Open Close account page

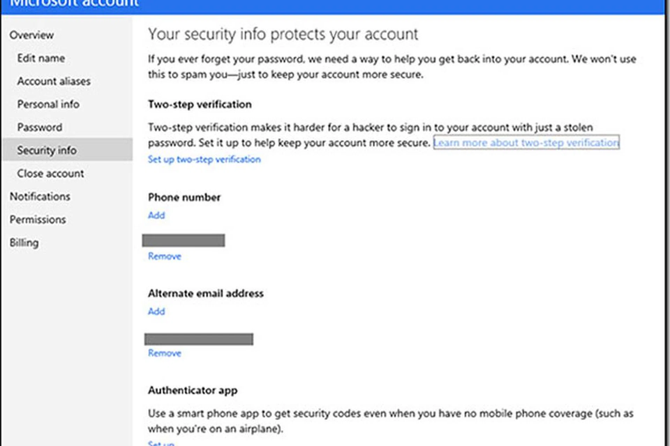51,173
